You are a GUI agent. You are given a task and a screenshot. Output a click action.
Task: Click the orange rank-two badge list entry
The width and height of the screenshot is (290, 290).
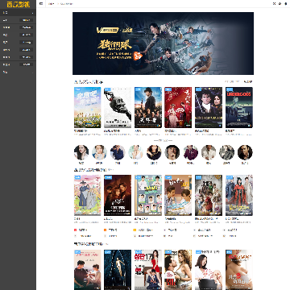click(x=110, y=230)
